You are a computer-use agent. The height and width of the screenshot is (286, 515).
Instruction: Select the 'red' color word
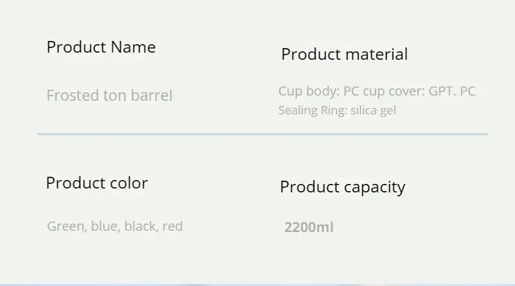(x=172, y=227)
